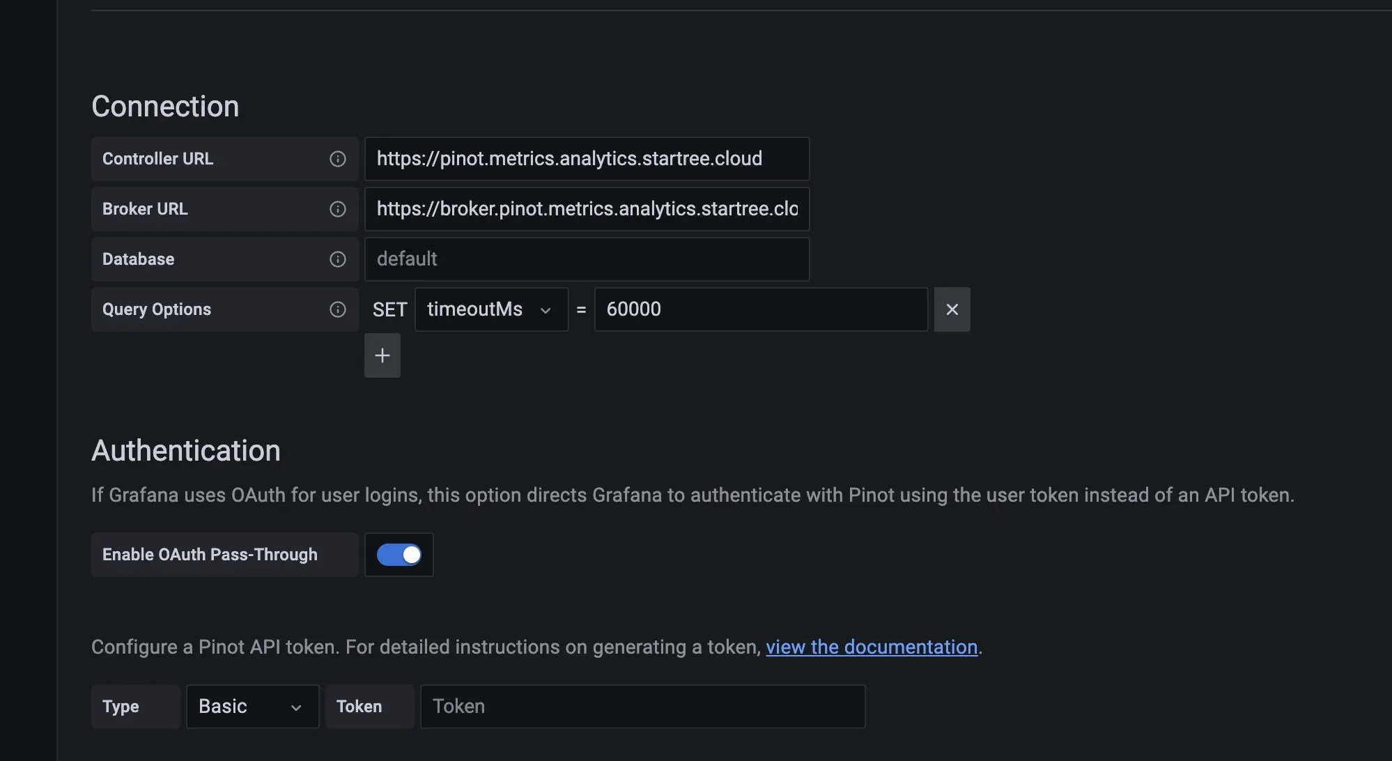Click the Query Options info icon
The height and width of the screenshot is (761, 1392).
pos(338,309)
